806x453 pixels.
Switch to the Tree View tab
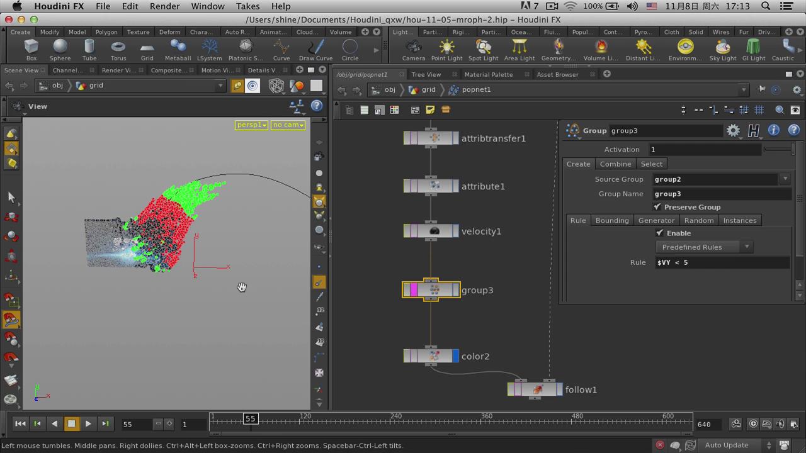click(x=426, y=74)
